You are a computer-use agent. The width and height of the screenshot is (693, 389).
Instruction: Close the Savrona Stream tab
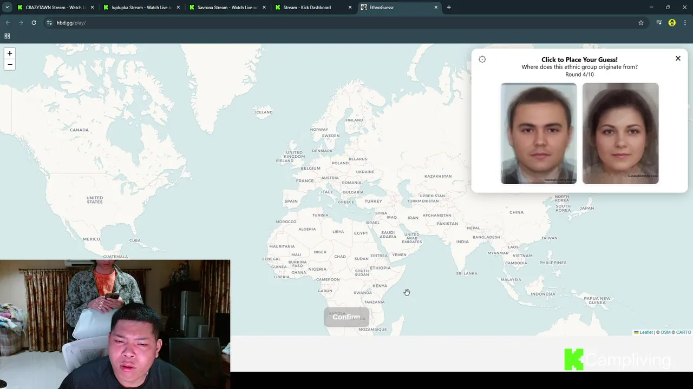[x=264, y=8]
